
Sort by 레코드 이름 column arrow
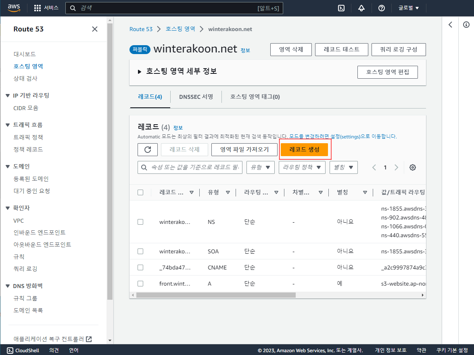coord(191,192)
